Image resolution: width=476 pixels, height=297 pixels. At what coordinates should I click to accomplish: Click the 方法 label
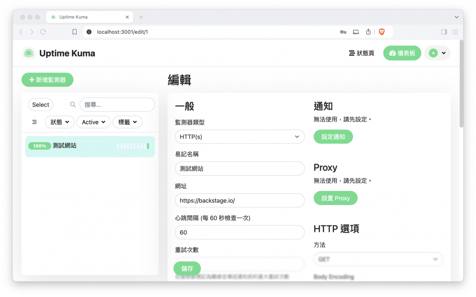click(x=319, y=245)
